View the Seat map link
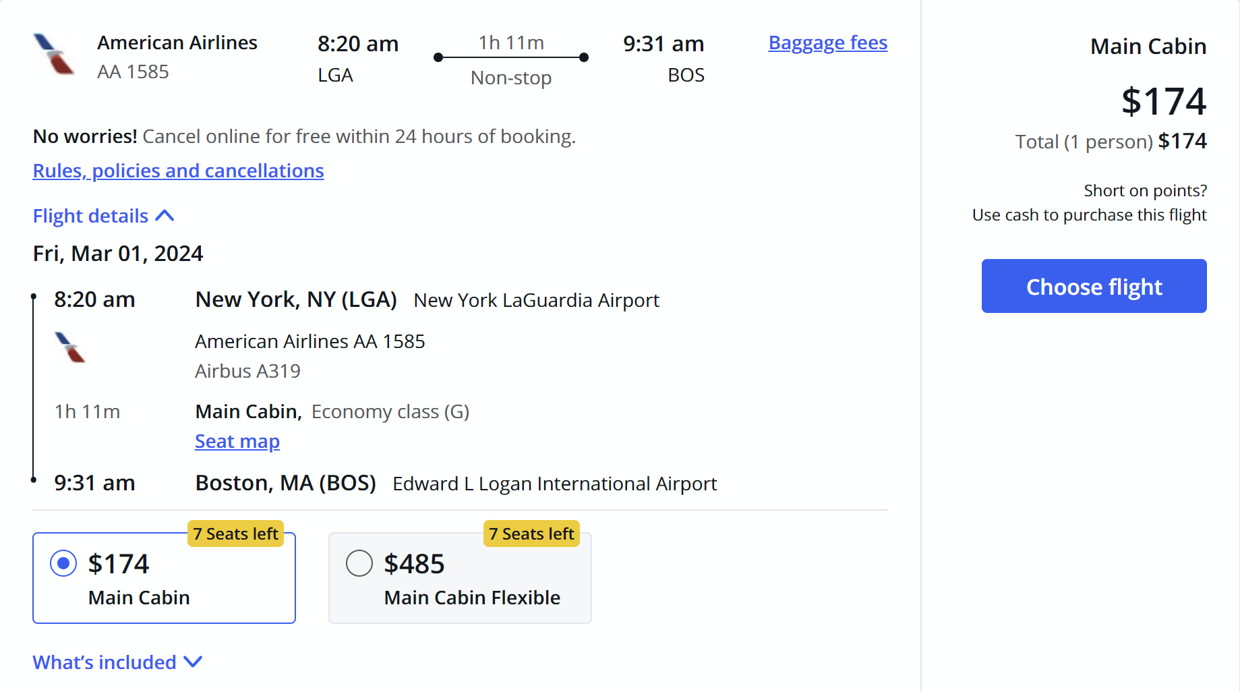Image resolution: width=1240 pixels, height=692 pixels. (237, 441)
